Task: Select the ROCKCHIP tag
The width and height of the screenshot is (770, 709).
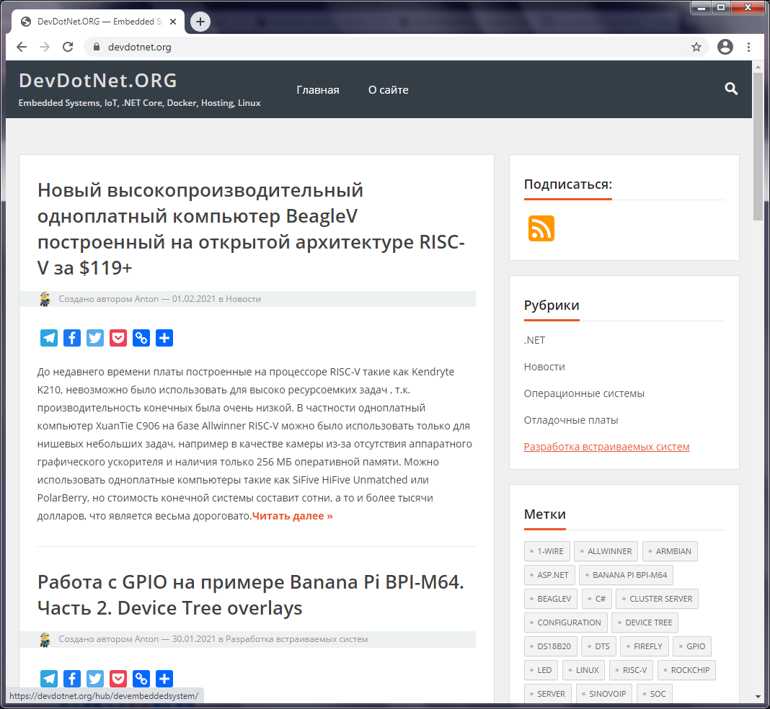Action: [x=686, y=670]
